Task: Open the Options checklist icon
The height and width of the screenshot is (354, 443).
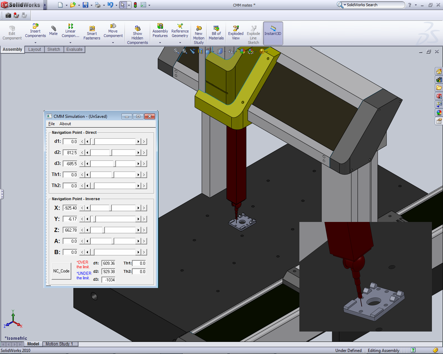Action: point(143,5)
